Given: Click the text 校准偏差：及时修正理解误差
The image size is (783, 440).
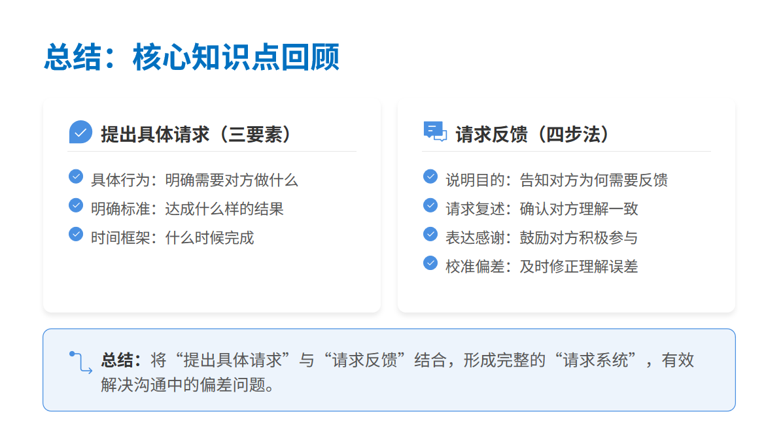Looking at the screenshot, I should coord(542,267).
